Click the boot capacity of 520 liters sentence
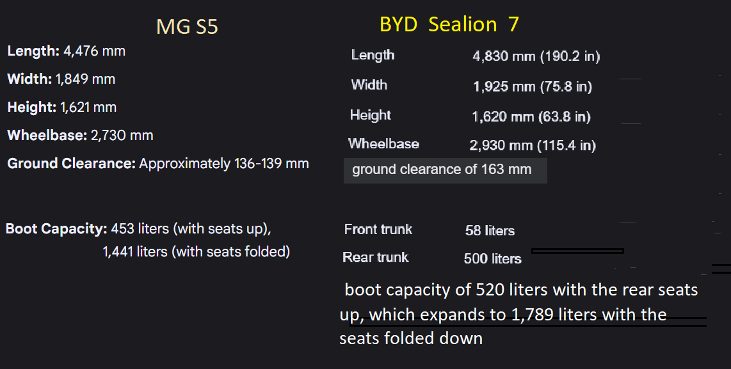This screenshot has height=369, width=731. coord(518,313)
